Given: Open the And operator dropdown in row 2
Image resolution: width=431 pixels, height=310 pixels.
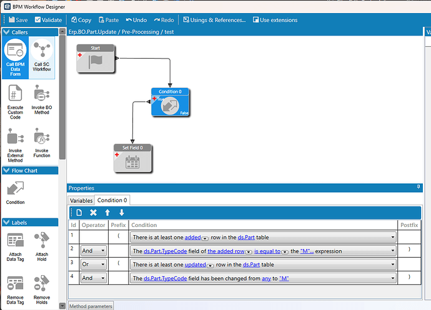Looking at the screenshot, I should click(x=103, y=251).
